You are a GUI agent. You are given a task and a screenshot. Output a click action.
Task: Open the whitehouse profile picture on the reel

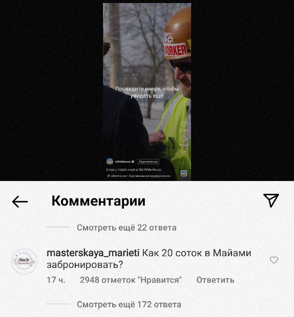click(110, 162)
